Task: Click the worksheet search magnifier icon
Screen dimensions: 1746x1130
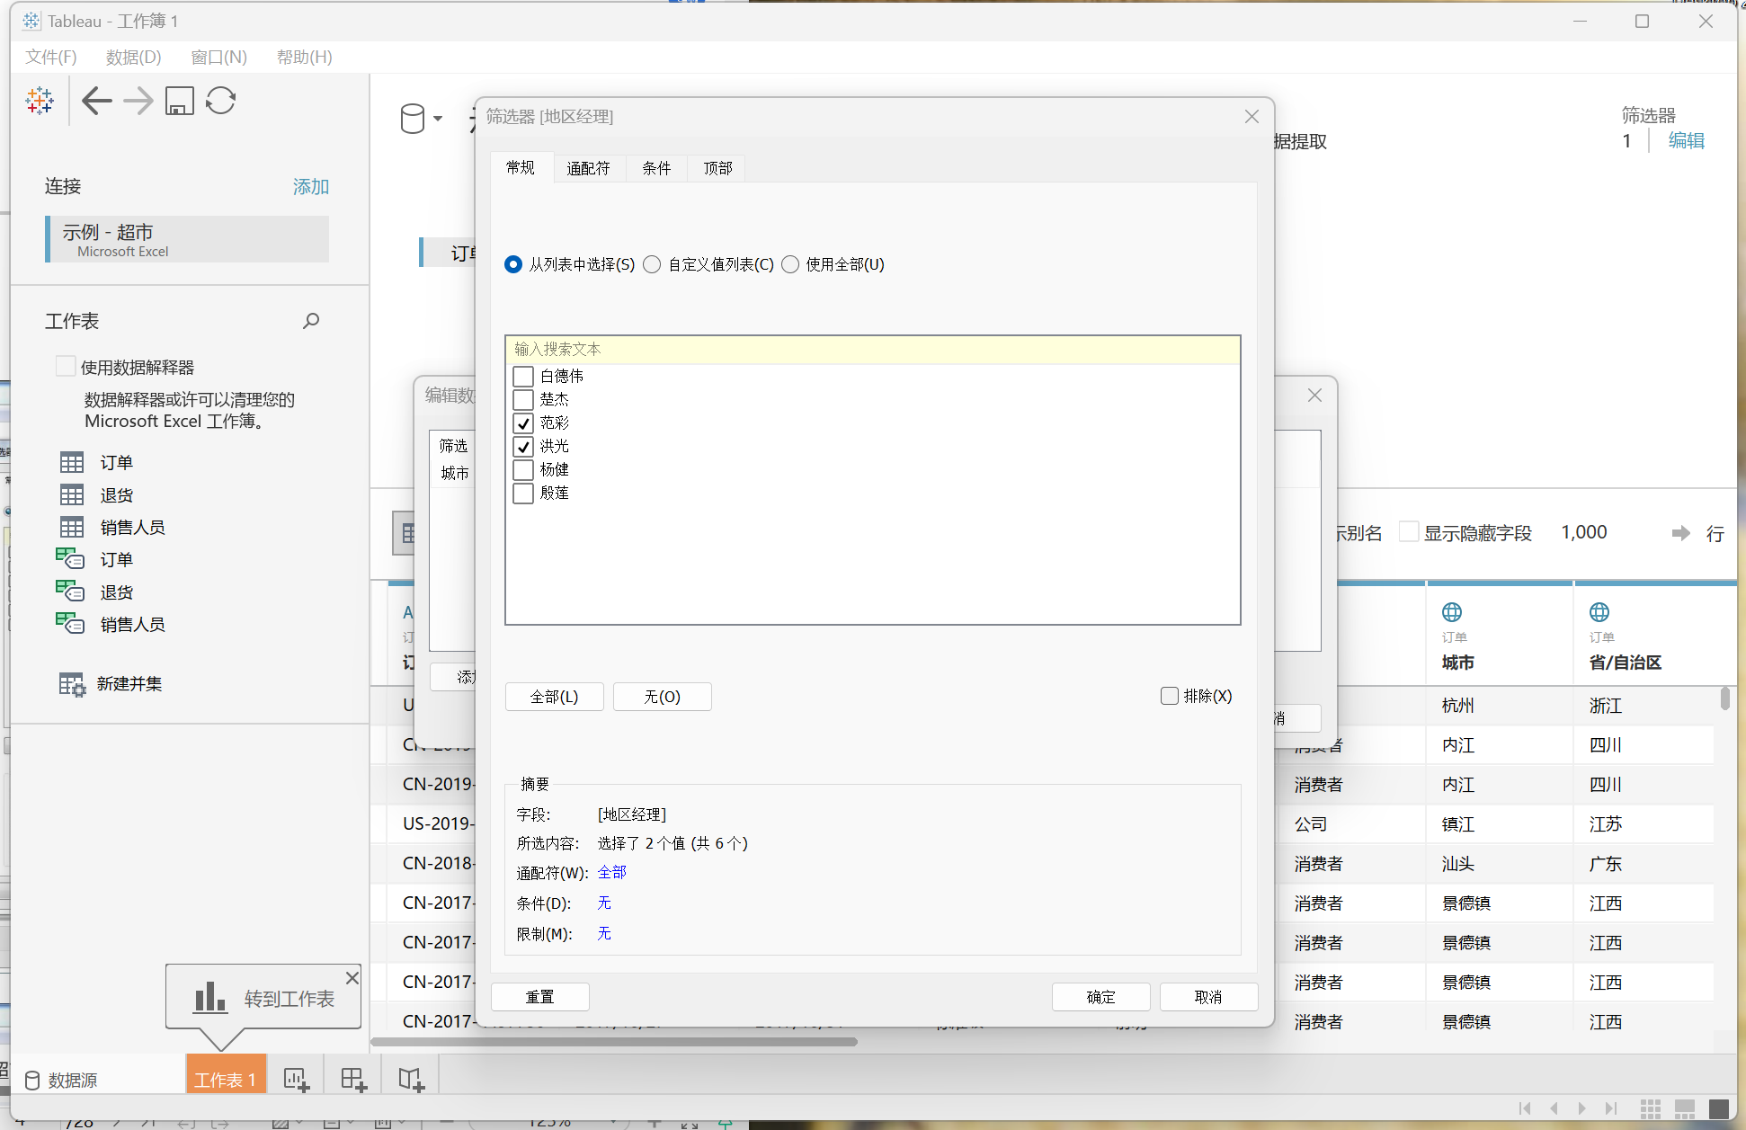Action: click(x=311, y=321)
